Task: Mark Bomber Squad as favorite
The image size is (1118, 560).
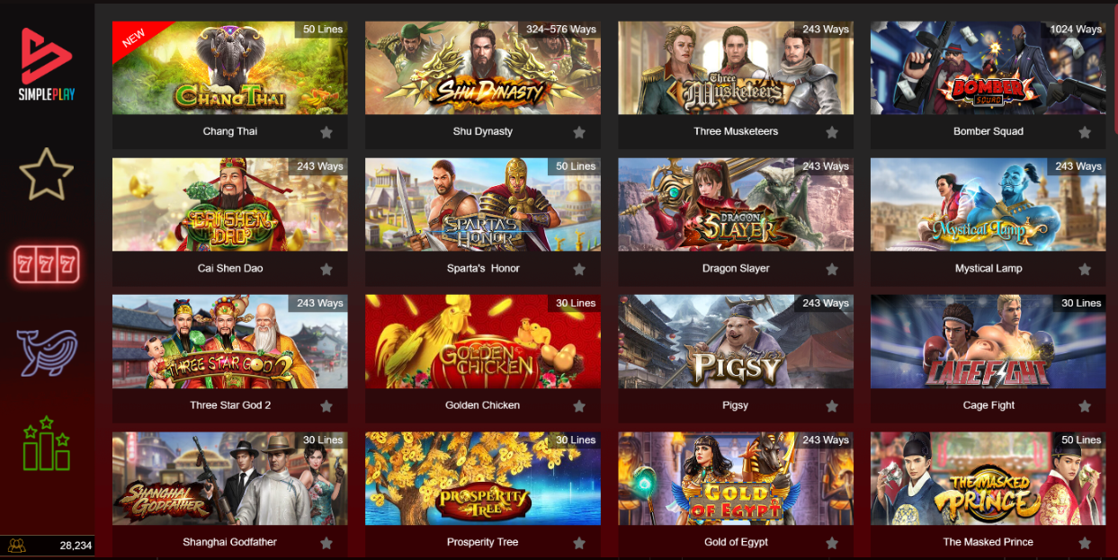Action: [1085, 132]
